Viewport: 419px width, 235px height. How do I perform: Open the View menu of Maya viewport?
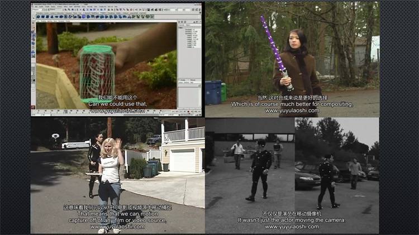point(38,21)
